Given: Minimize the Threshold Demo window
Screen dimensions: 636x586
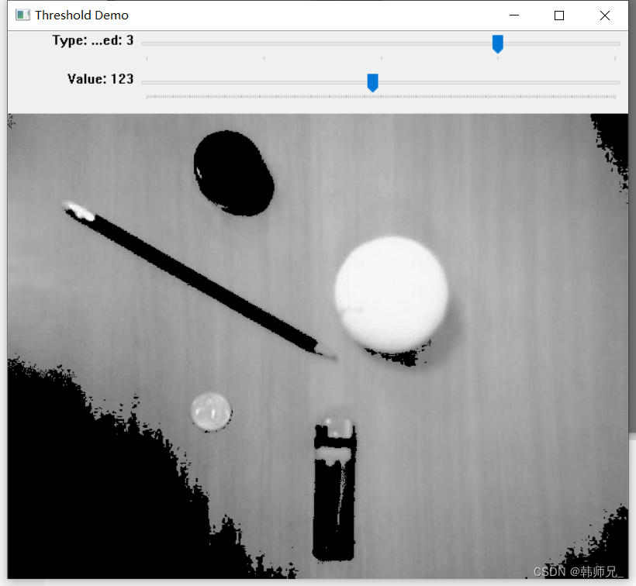Looking at the screenshot, I should (513, 15).
